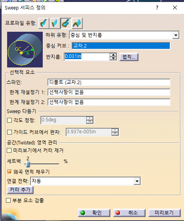Screen dimensions: 184x221
Task: Click the green 확인 confirm button
Action: (x=94, y=213)
